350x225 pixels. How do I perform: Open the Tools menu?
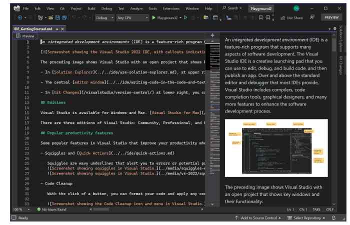pos(153,8)
